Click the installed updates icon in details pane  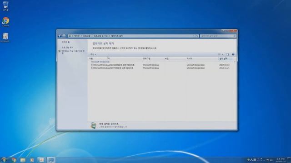pyautogui.click(x=93, y=125)
